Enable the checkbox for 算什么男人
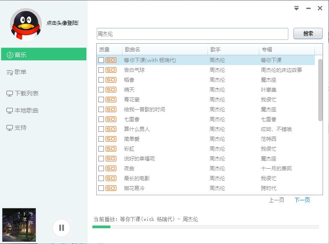Viewport: 329px width, 244px height. coord(101,129)
